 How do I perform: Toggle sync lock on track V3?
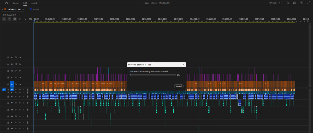coord(16,71)
